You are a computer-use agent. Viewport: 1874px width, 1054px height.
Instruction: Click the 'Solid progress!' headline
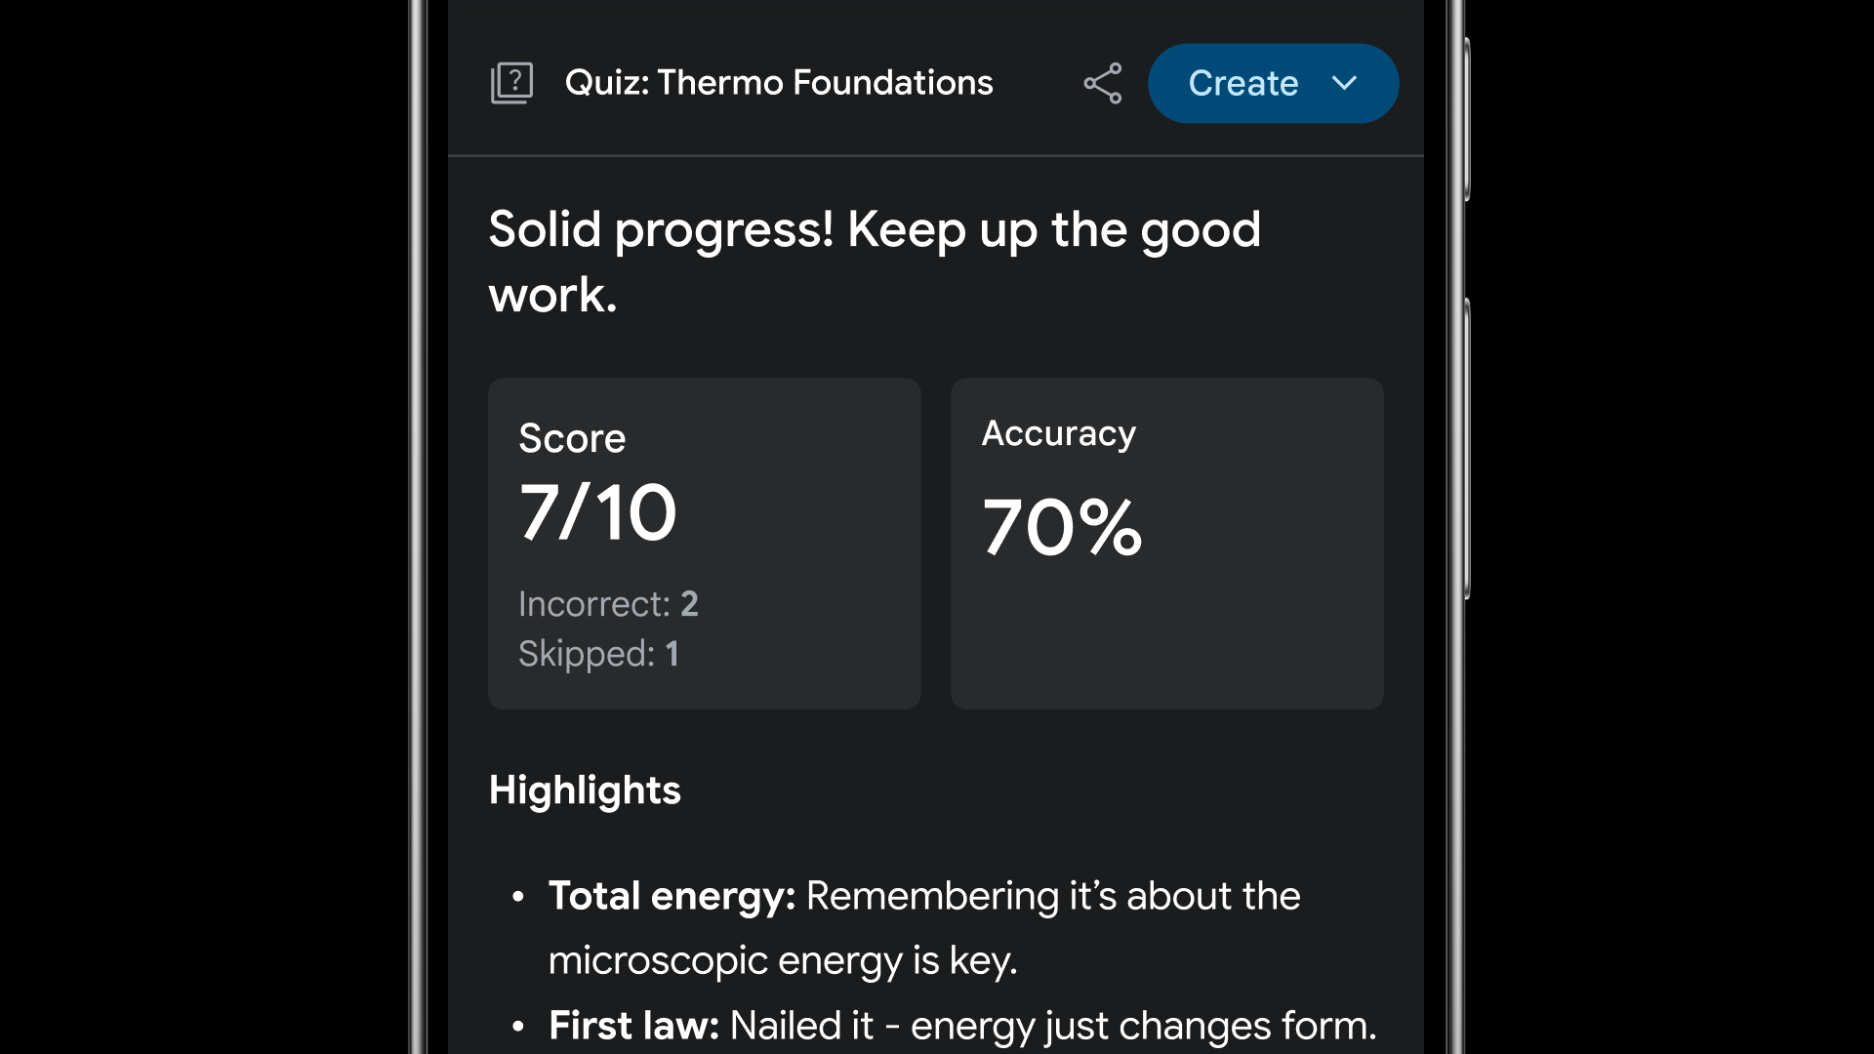point(875,262)
